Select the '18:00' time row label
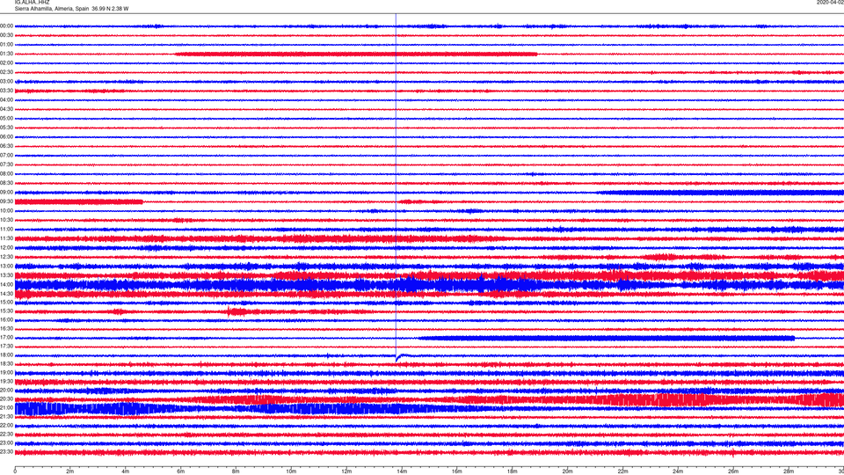Viewport: 844px width, 475px height. (6, 354)
